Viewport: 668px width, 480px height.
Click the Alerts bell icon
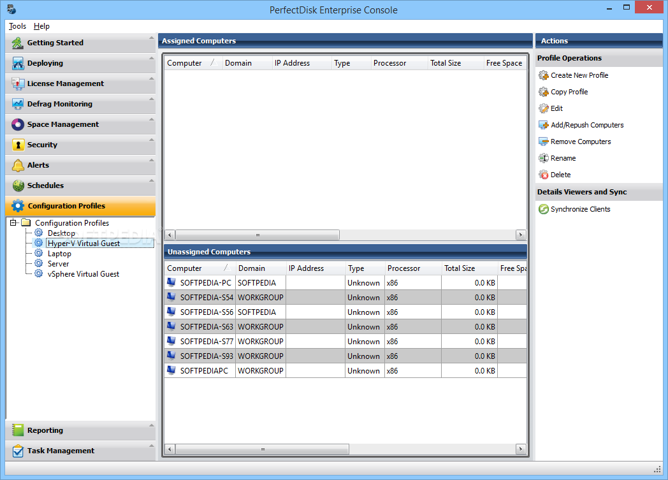click(17, 165)
